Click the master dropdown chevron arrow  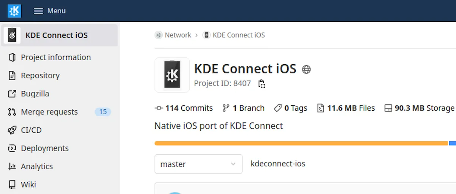(233, 164)
